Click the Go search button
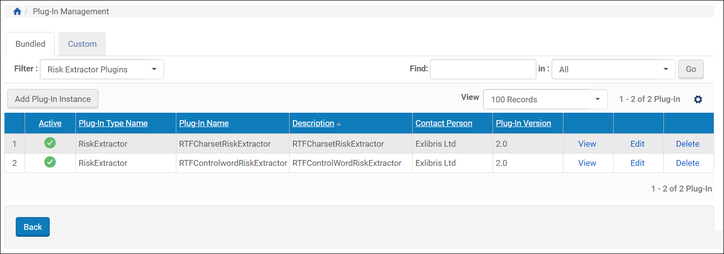Viewport: 724px width, 254px height. point(691,69)
